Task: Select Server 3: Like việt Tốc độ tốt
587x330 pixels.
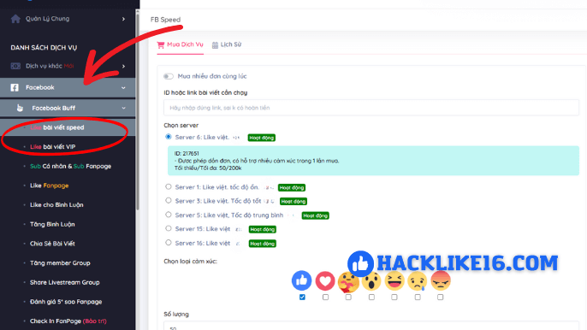Action: click(169, 201)
